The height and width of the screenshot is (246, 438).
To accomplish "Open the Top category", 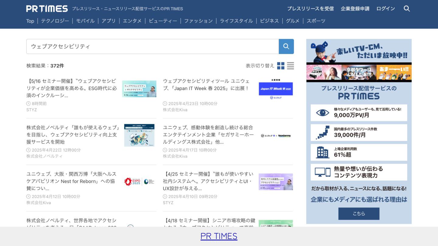I will [x=30, y=21].
